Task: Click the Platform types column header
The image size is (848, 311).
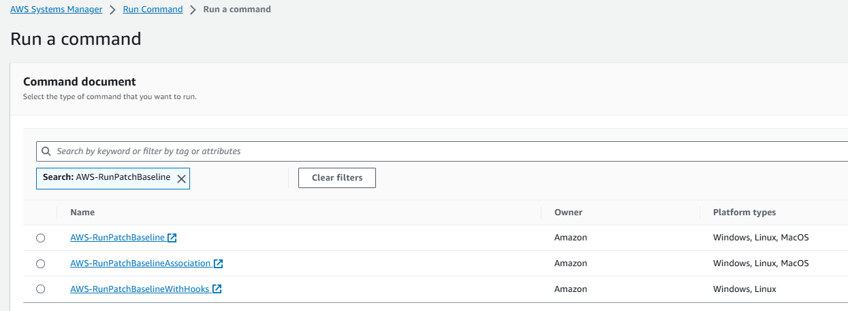Action: [x=744, y=213]
